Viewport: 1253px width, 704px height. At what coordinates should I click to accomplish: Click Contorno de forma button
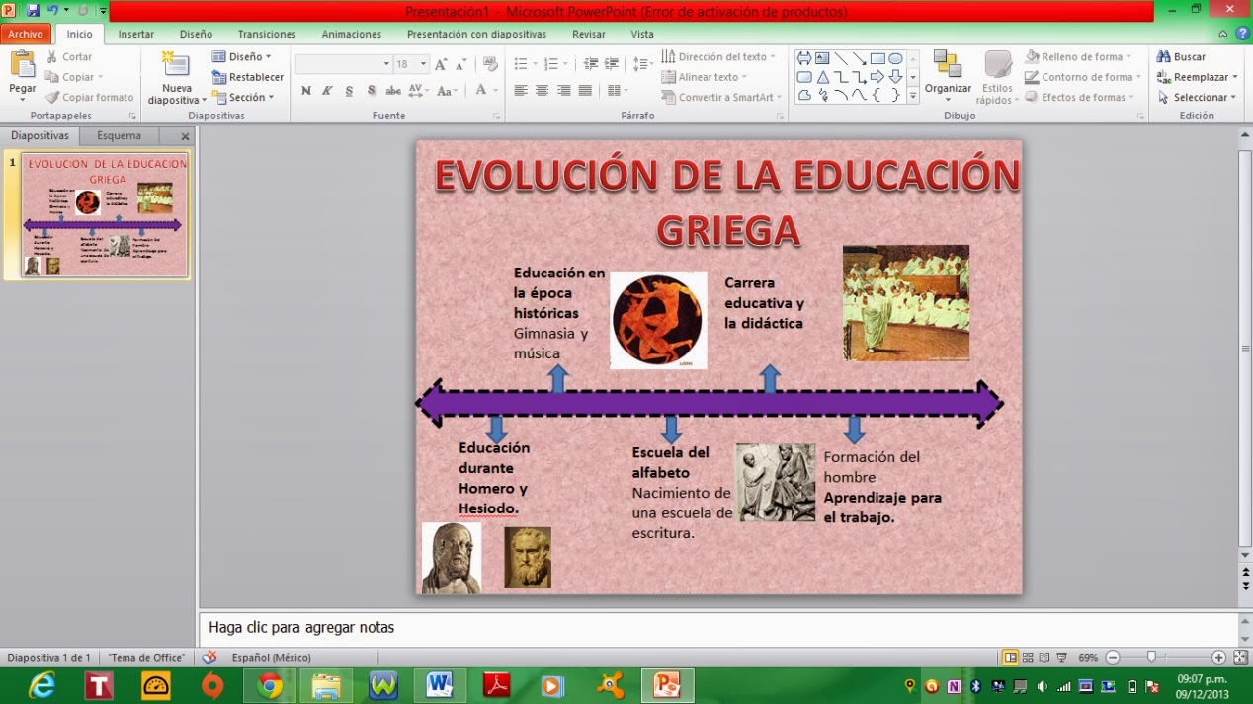pos(1082,77)
